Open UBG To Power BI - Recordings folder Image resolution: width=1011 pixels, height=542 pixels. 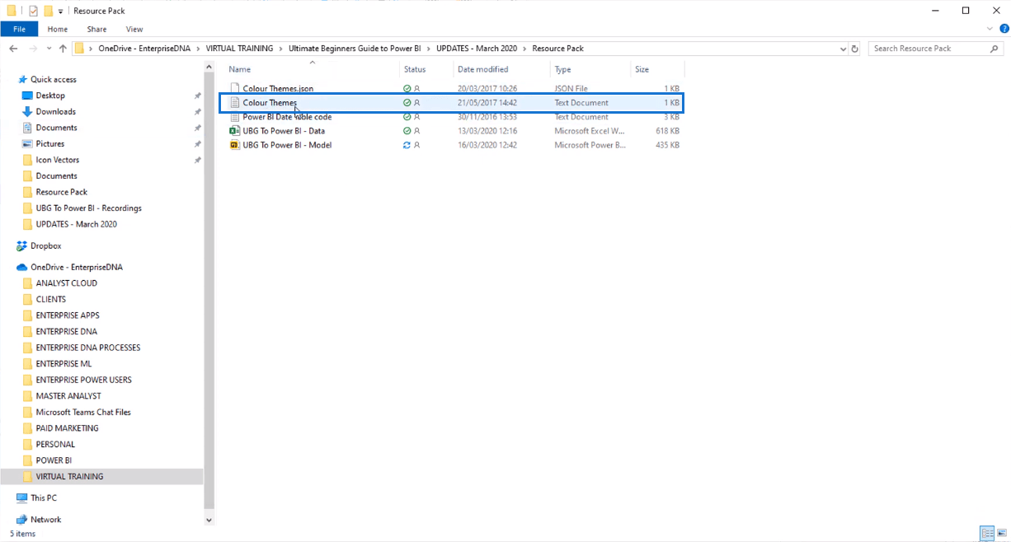pos(88,208)
